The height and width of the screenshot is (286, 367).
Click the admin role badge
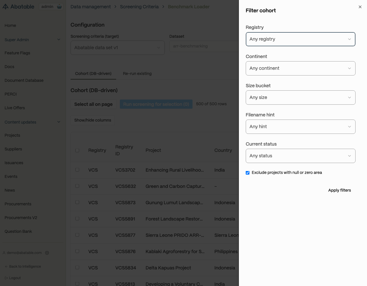click(x=51, y=7)
